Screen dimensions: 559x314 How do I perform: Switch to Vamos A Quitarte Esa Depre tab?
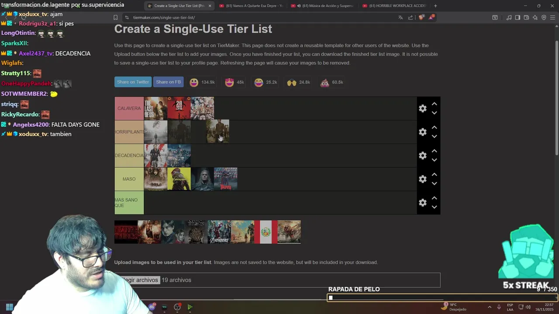(x=251, y=6)
